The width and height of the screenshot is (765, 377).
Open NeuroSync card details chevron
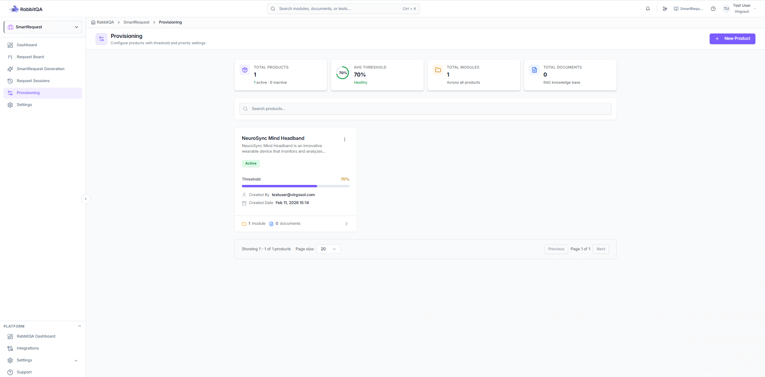coord(346,224)
